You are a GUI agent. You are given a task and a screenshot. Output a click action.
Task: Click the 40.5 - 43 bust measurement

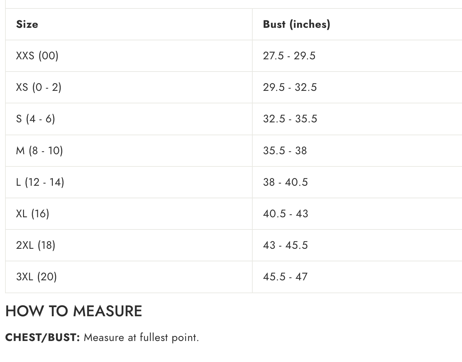(x=286, y=214)
